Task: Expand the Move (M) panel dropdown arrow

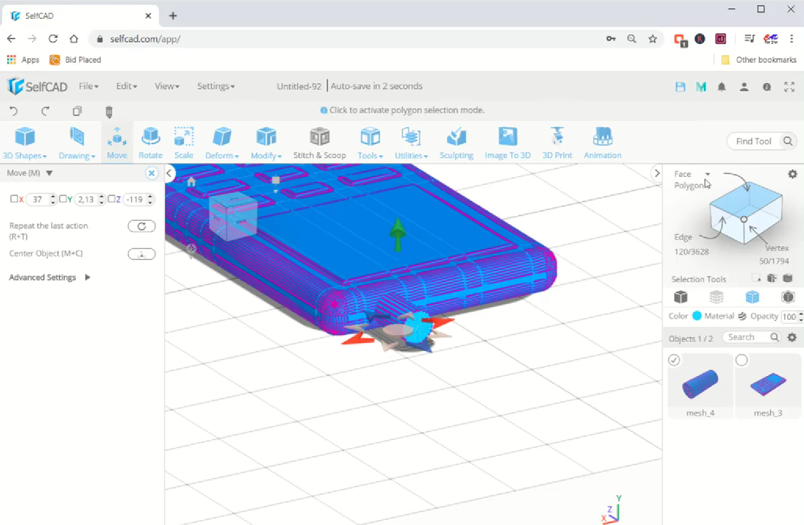Action: [x=50, y=173]
